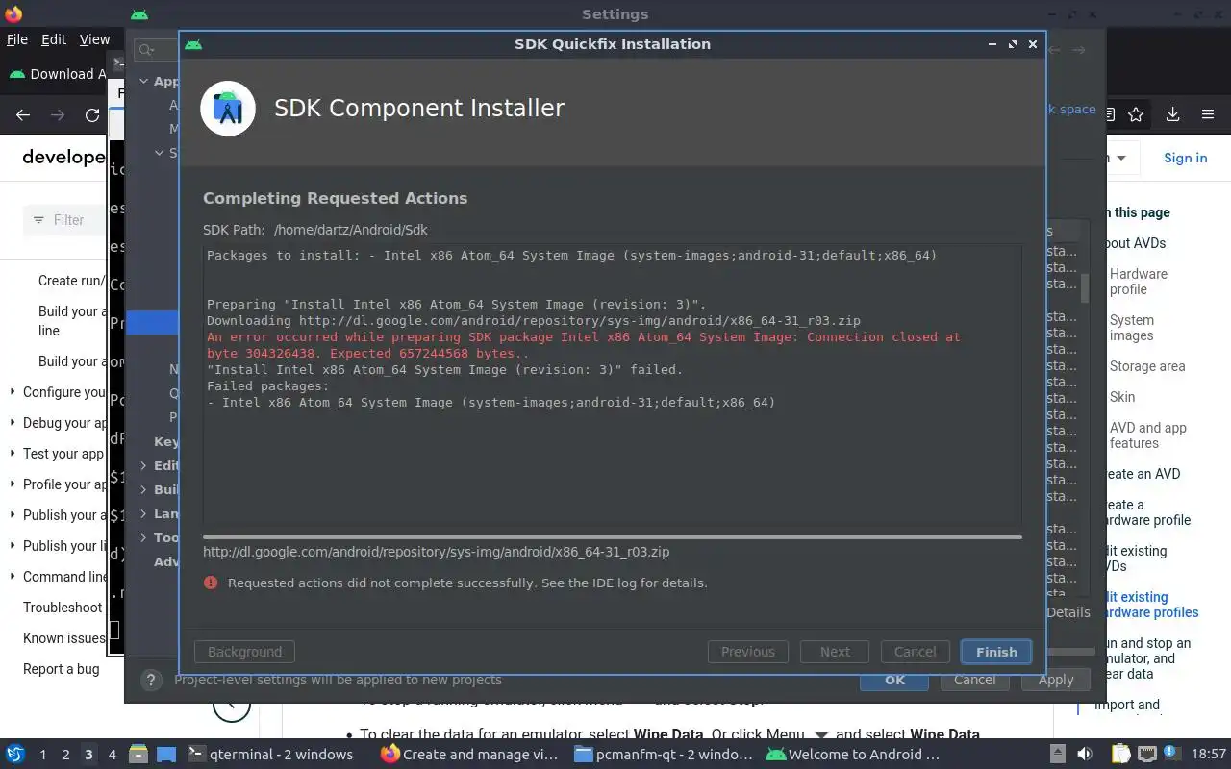Go back in Firefox
The image size is (1231, 769).
point(23,115)
